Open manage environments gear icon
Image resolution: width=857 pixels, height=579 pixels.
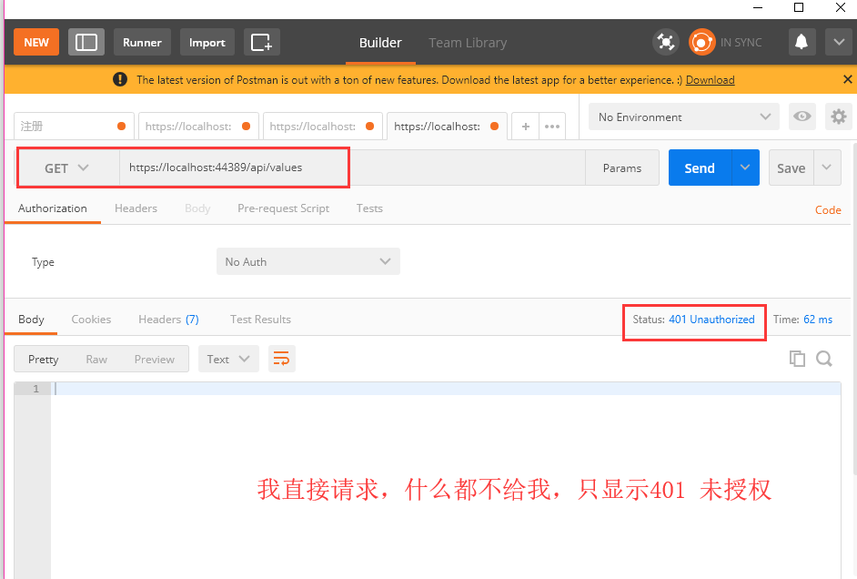pos(839,117)
